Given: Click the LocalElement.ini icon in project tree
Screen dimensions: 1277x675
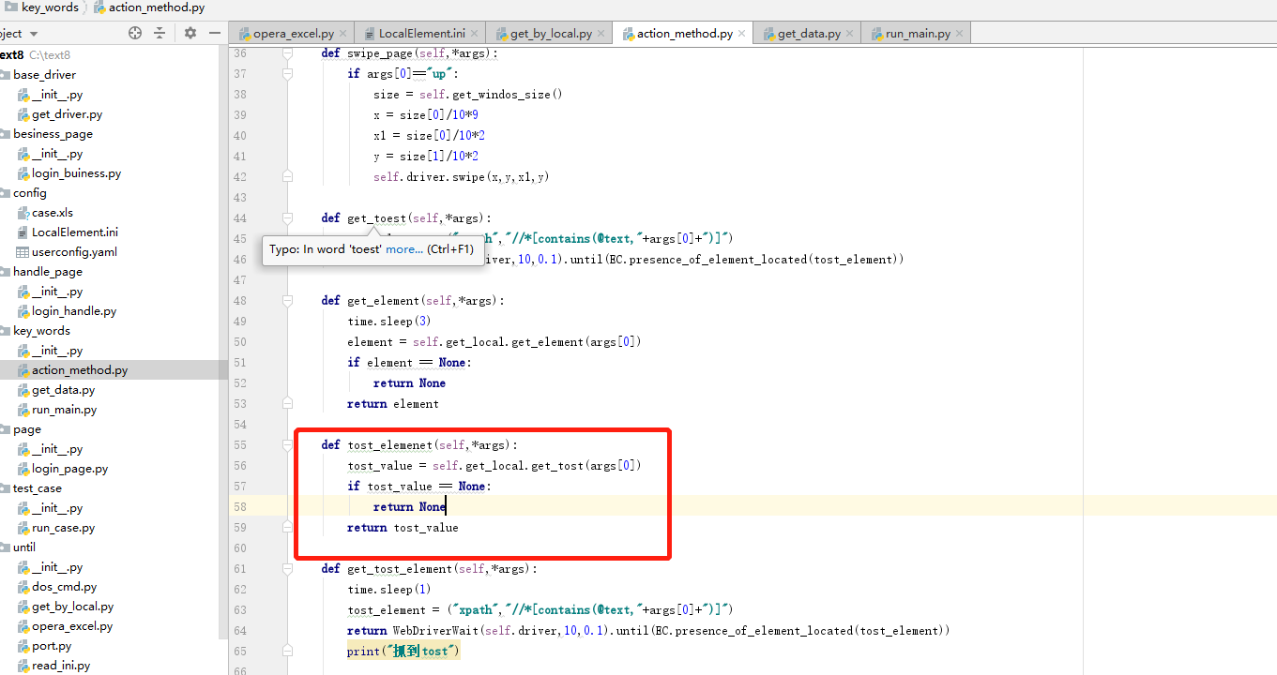Looking at the screenshot, I should coord(23,232).
